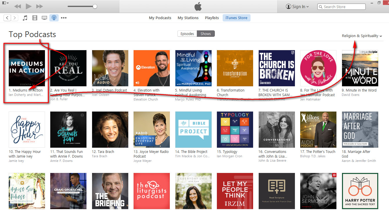Click the Play button
This screenshot has width=389, height=210.
28,6
